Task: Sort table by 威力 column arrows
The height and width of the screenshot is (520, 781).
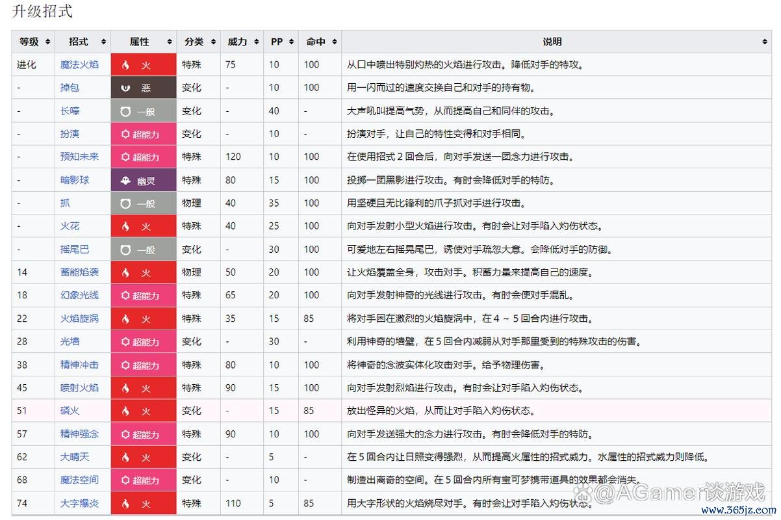Action: click(x=257, y=42)
